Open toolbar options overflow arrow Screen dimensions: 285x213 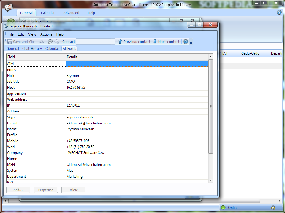191,43
